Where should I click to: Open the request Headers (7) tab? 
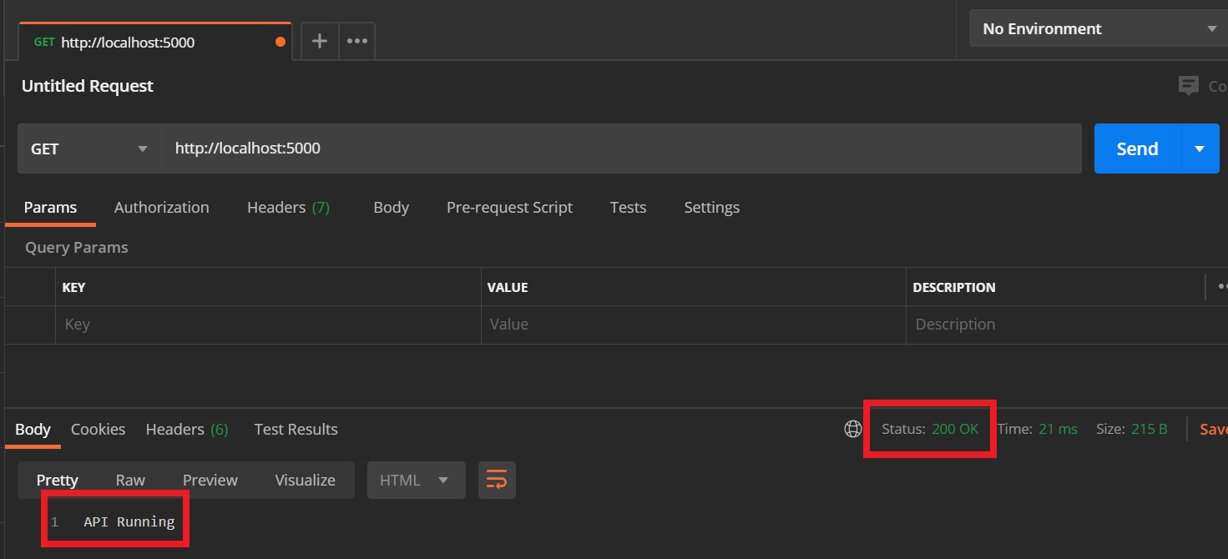click(288, 207)
